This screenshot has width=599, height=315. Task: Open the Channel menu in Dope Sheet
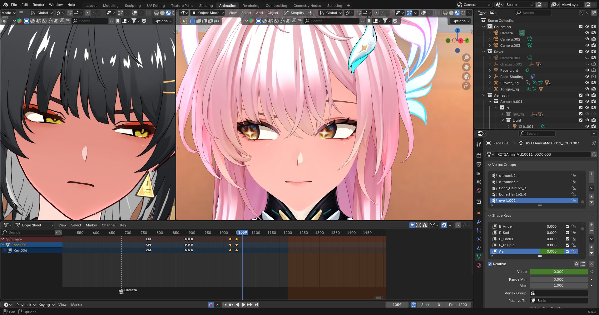tap(108, 225)
